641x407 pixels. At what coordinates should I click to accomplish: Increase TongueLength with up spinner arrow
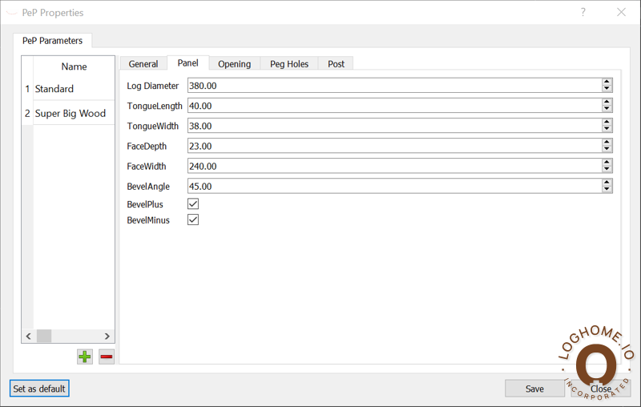click(x=607, y=103)
